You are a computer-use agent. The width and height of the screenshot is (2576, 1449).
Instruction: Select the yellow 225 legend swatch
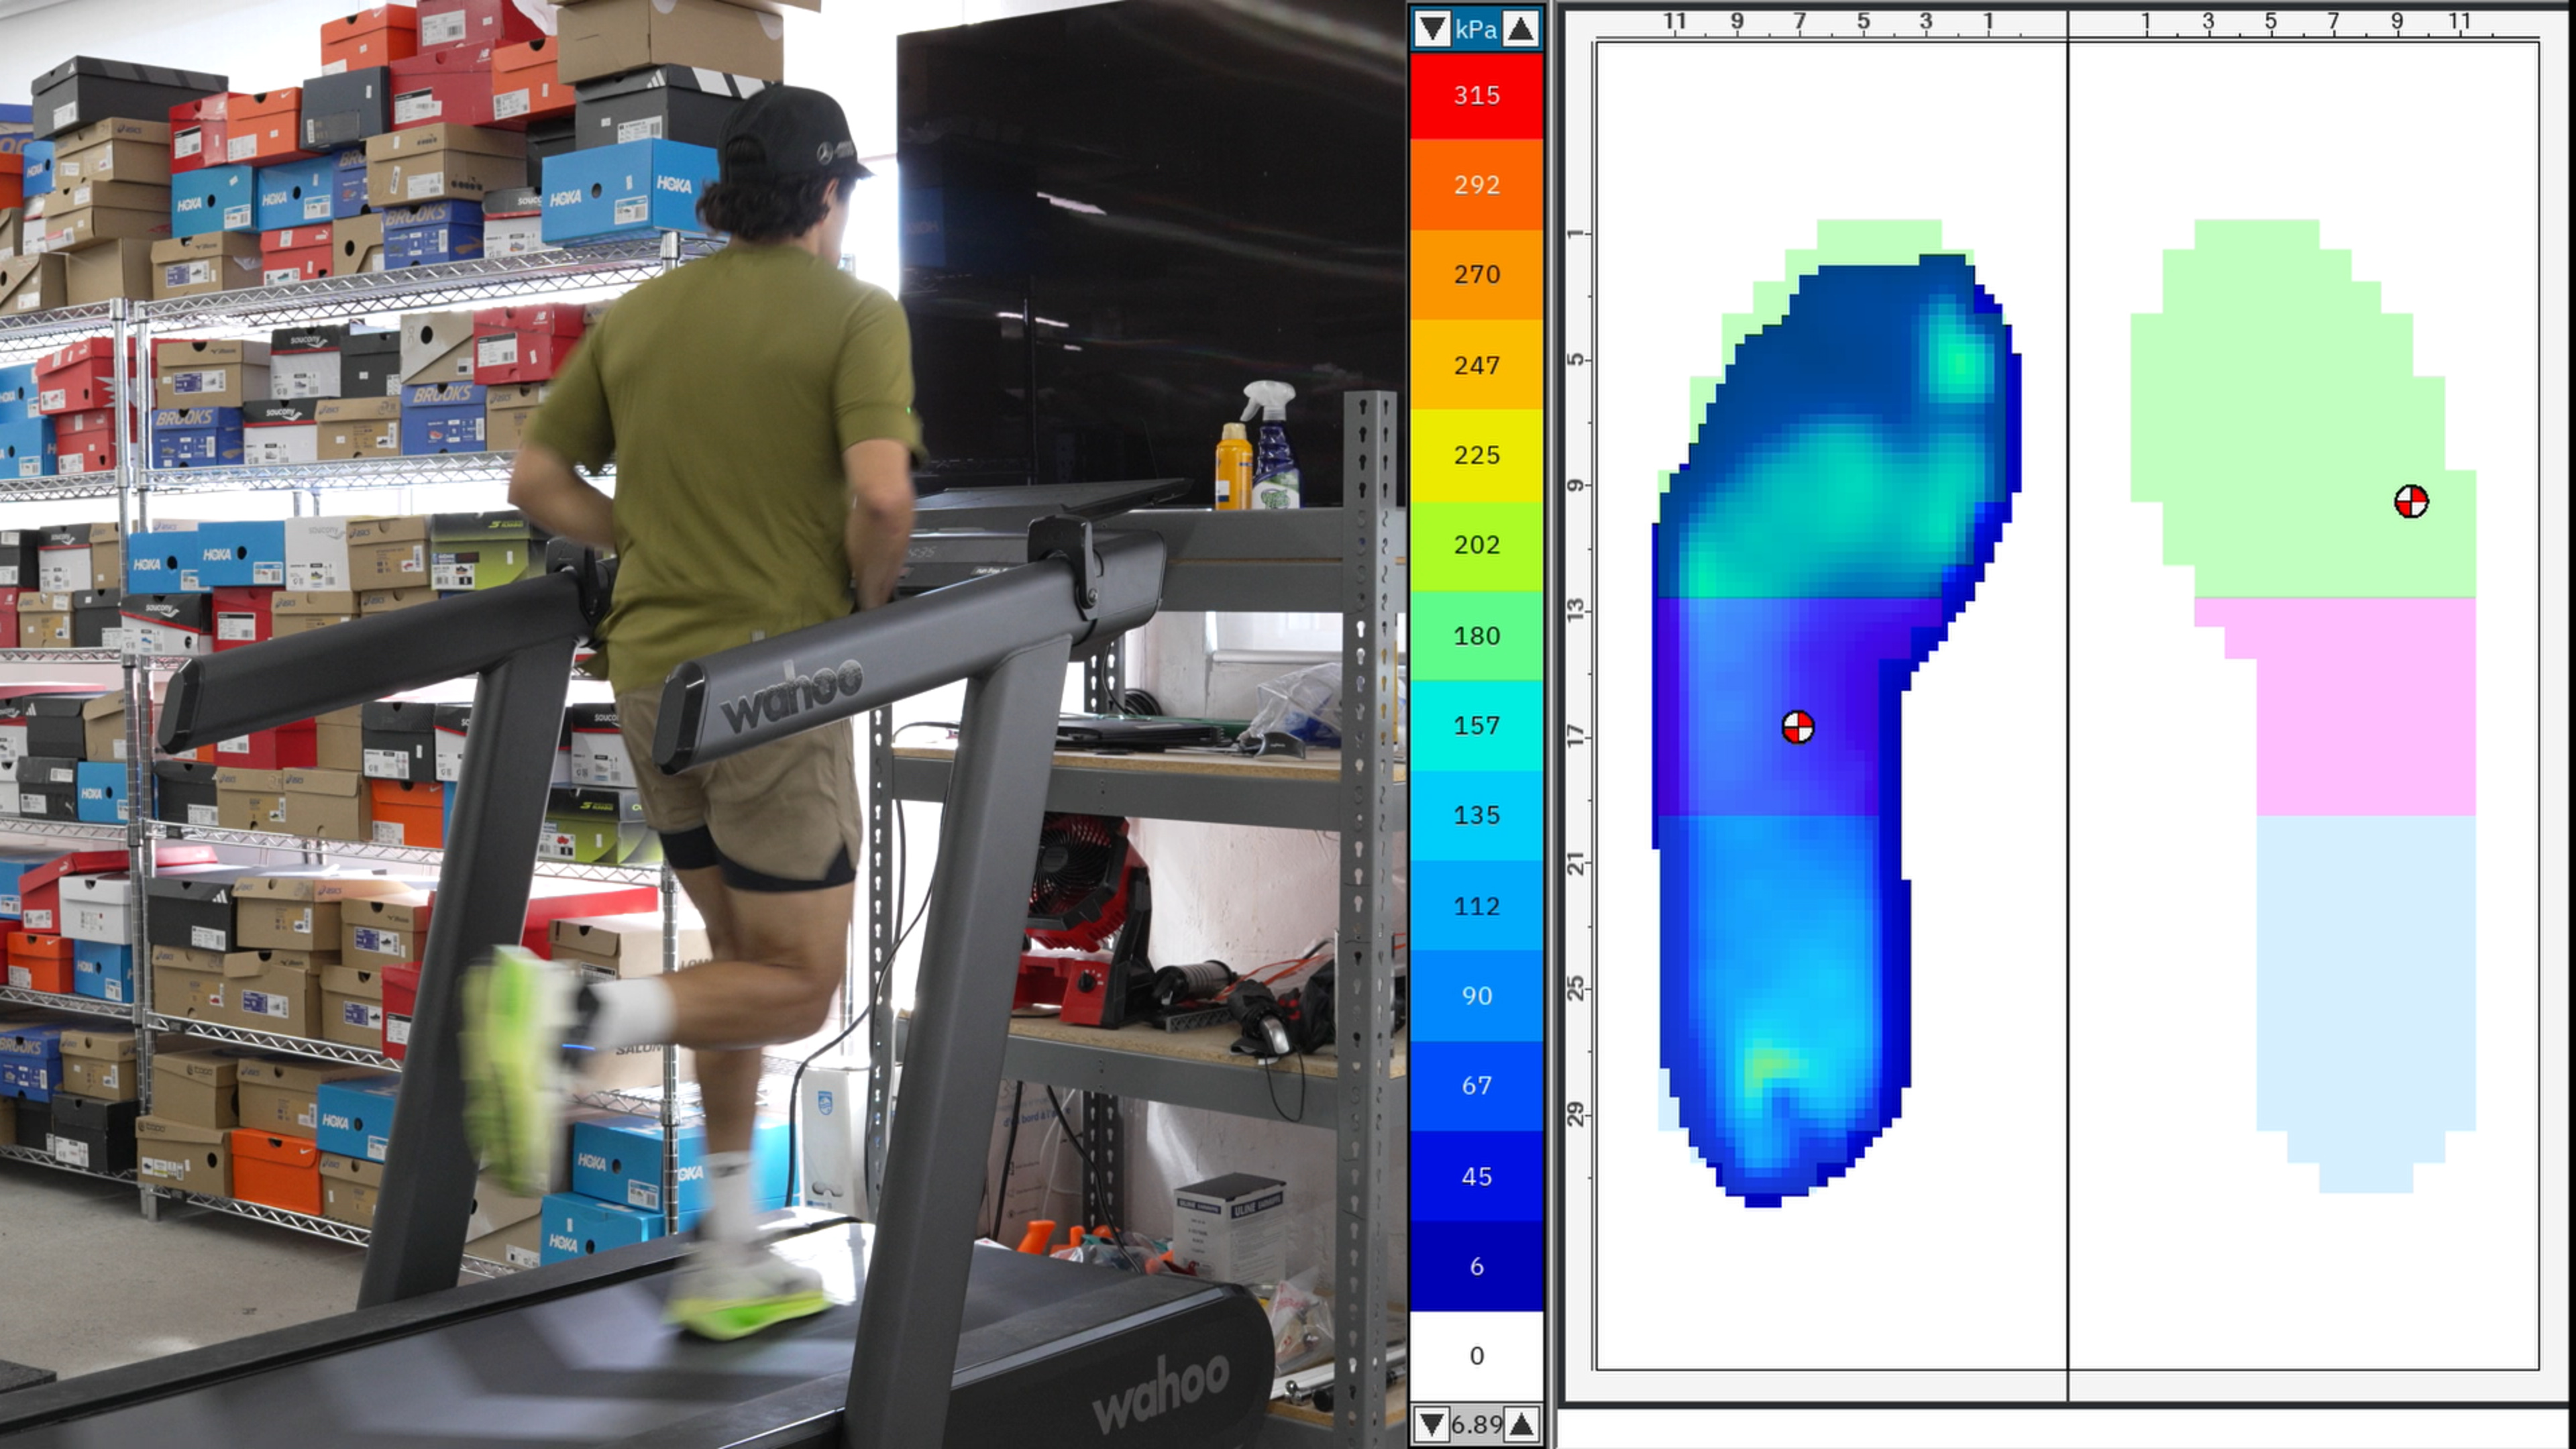pos(1476,455)
